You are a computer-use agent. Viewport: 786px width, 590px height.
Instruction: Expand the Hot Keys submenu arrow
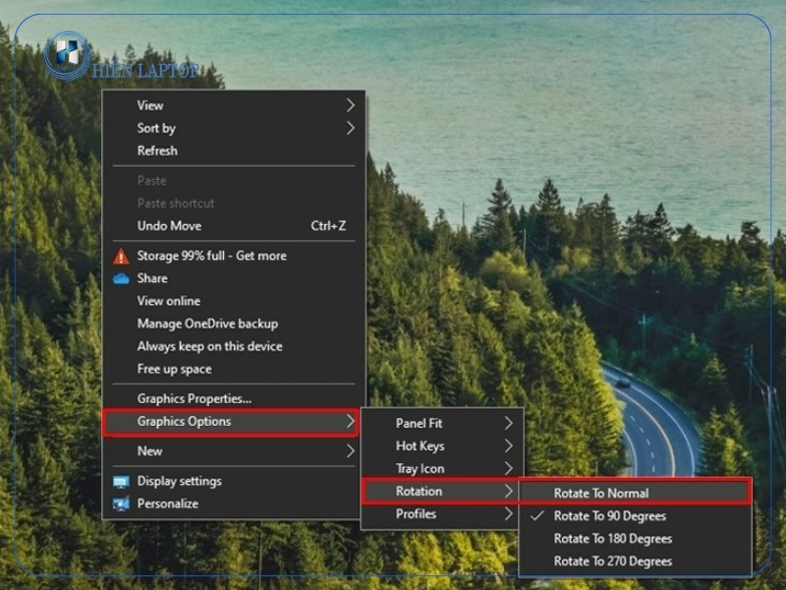(x=508, y=445)
